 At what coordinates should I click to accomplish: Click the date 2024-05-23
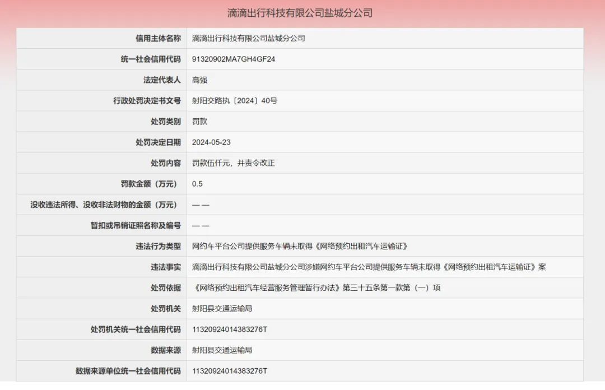211,142
